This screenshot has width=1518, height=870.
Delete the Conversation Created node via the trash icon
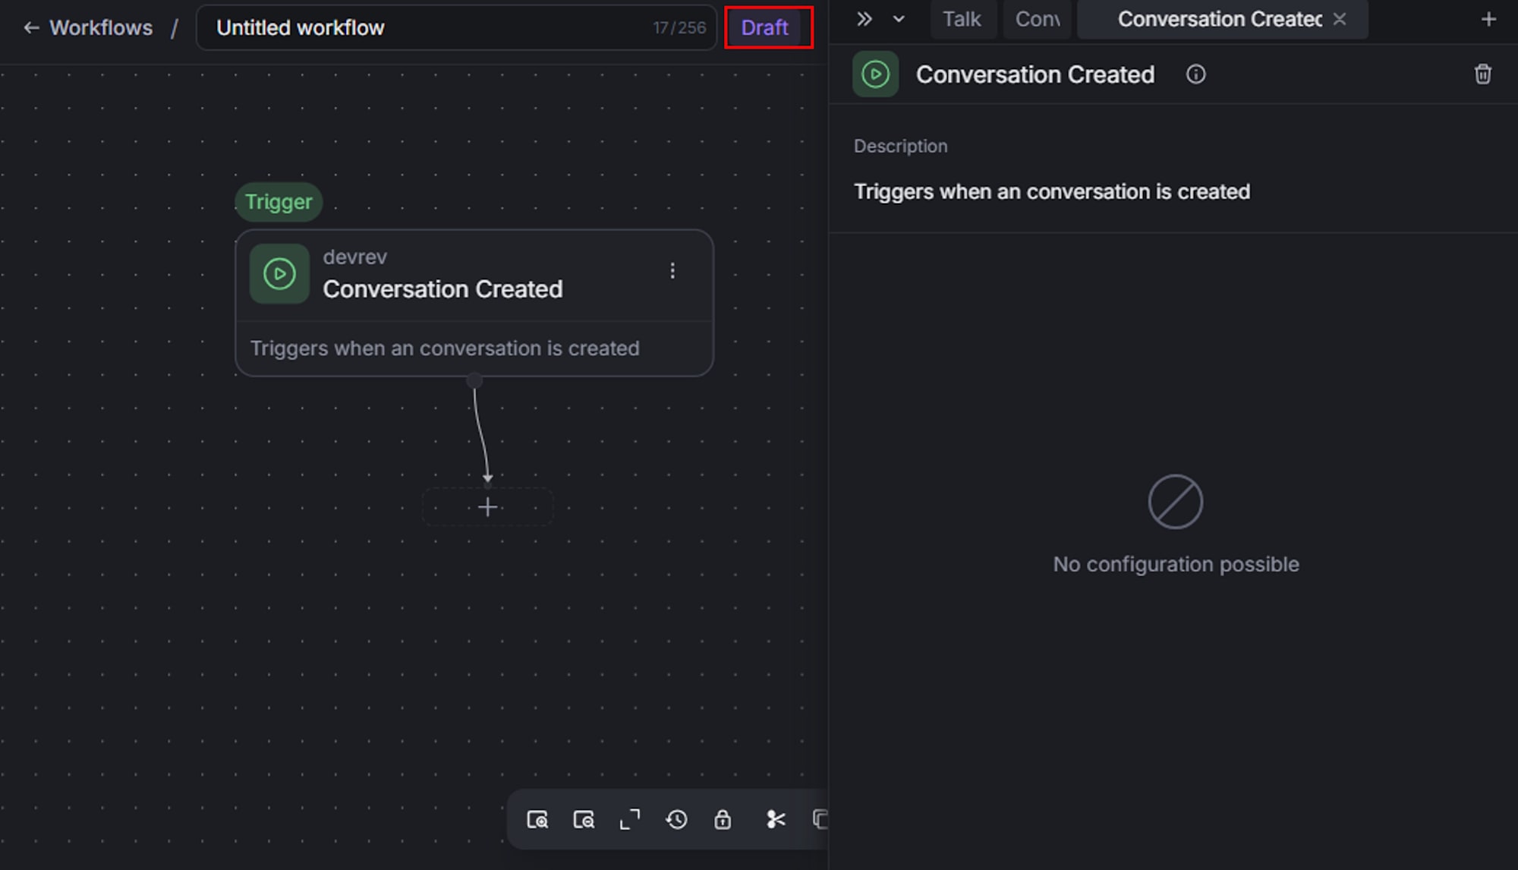click(1482, 74)
